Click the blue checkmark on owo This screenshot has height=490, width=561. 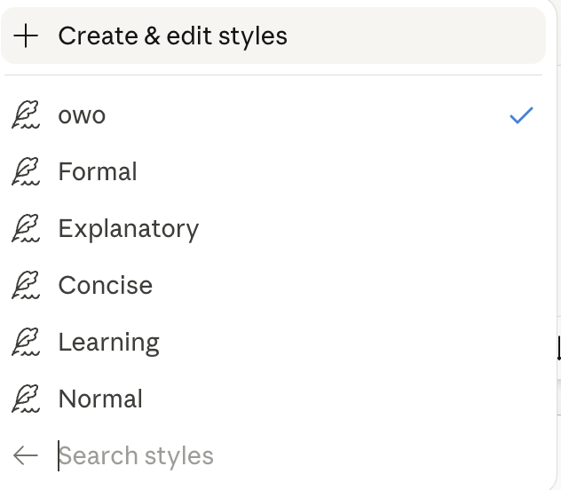point(521,115)
